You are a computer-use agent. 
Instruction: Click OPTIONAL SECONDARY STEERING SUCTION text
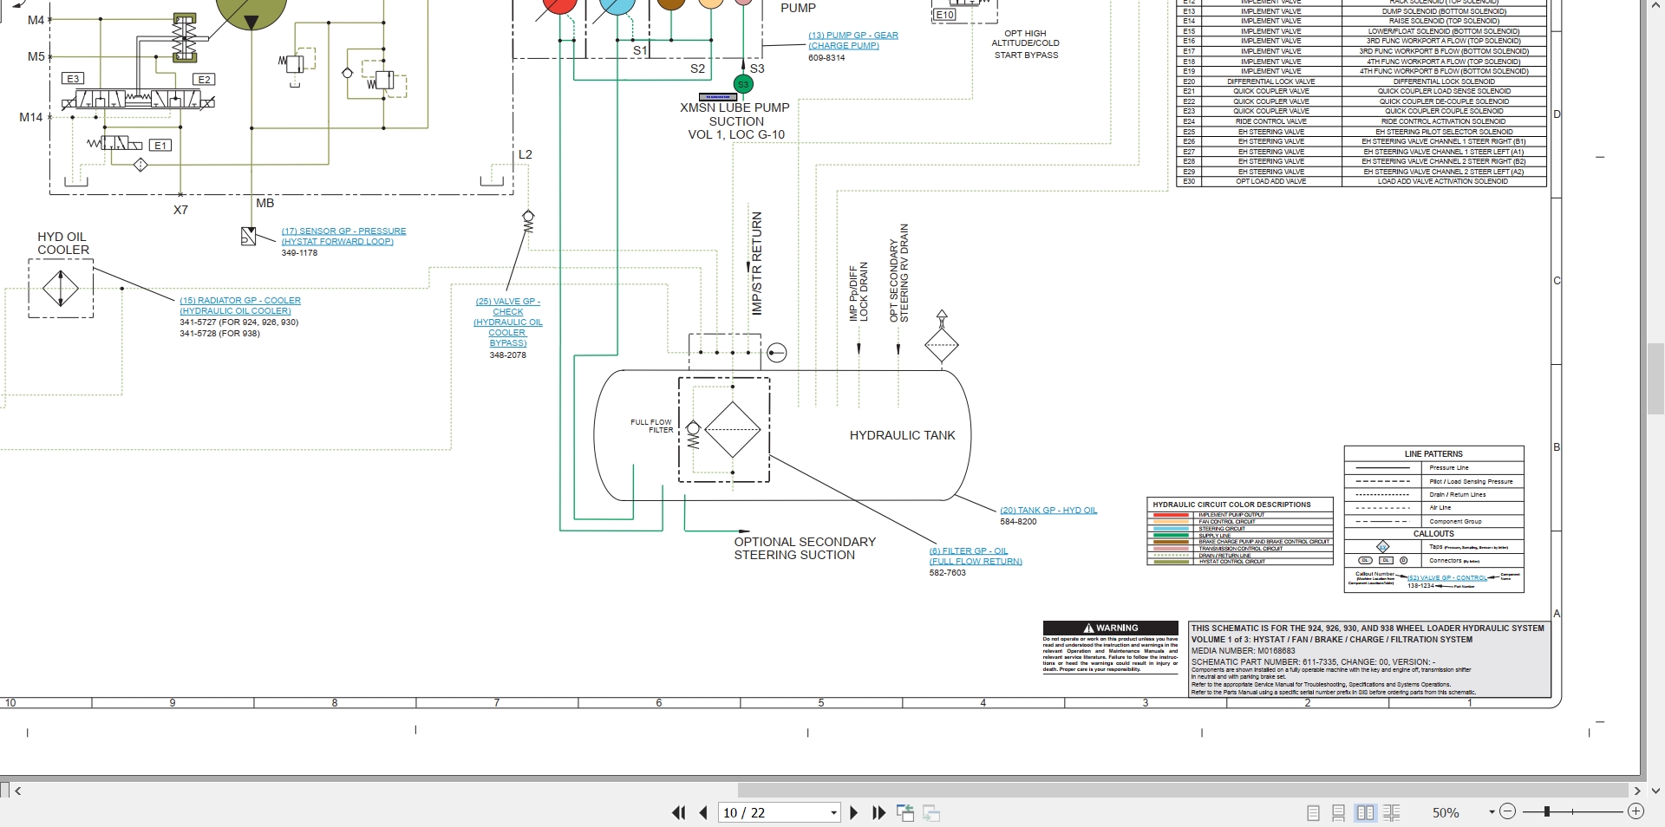tap(805, 548)
